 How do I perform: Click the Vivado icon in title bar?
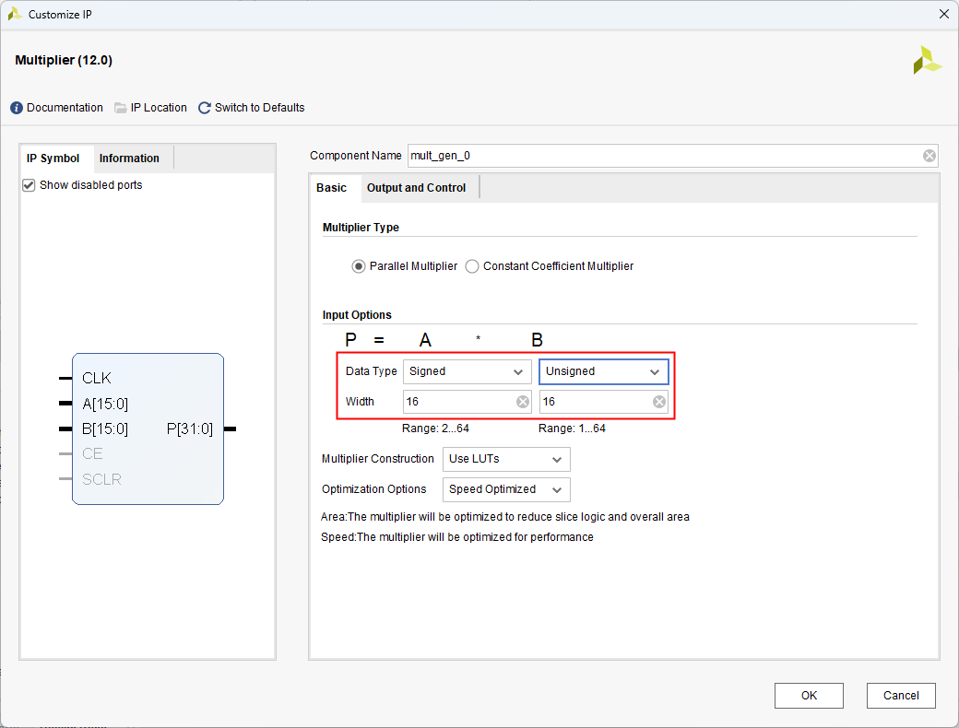coord(15,14)
